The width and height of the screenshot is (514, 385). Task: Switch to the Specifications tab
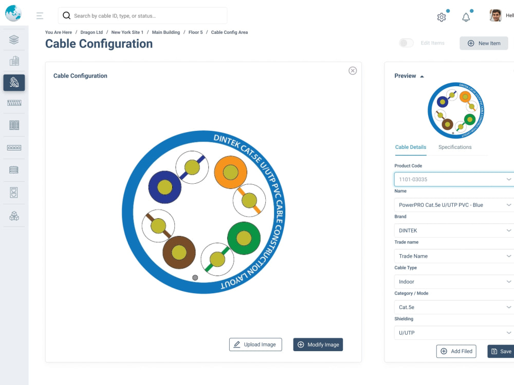(455, 147)
